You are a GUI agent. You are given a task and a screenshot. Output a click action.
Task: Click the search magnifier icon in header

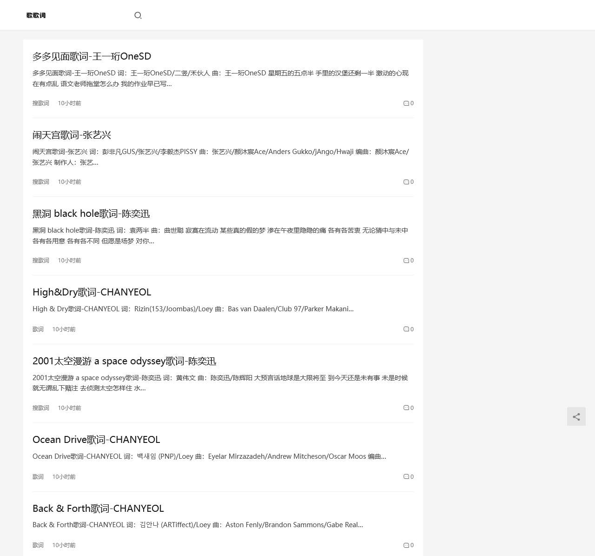pyautogui.click(x=138, y=15)
